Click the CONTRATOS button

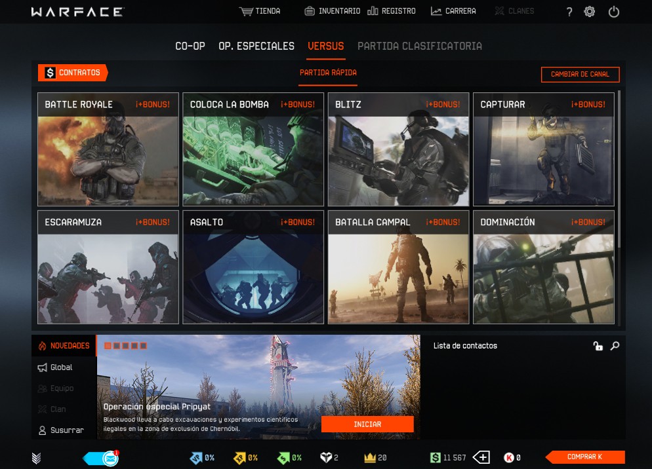click(73, 73)
